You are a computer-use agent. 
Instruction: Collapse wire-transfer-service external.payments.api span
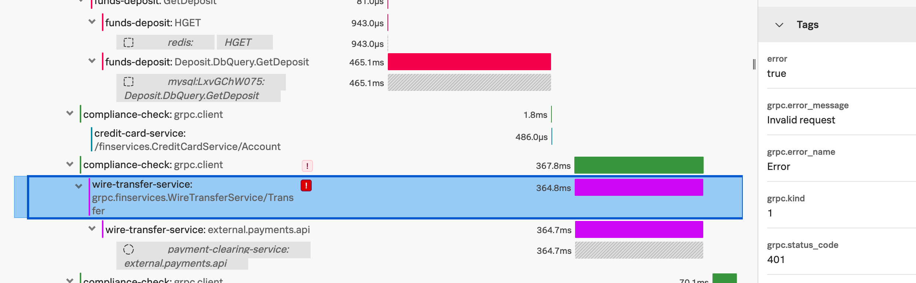[x=92, y=229]
